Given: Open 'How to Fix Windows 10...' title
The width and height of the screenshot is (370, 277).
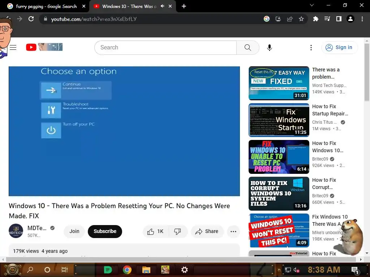Looking at the screenshot, I should 328,147.
